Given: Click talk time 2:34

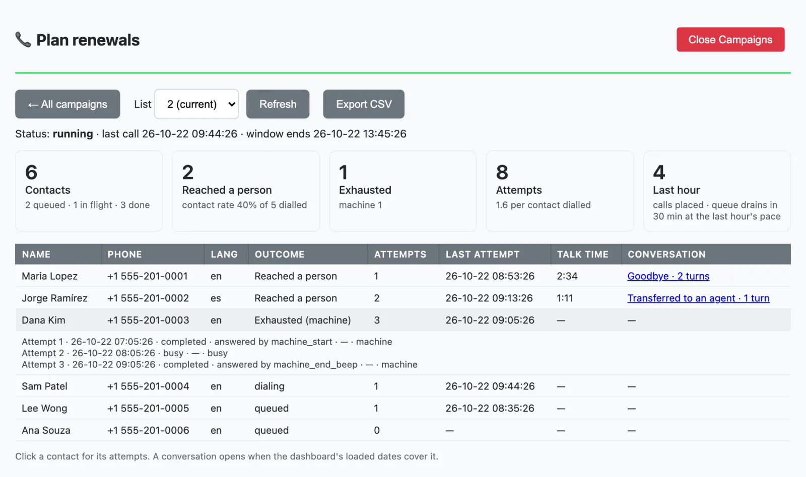Looking at the screenshot, I should pos(567,276).
